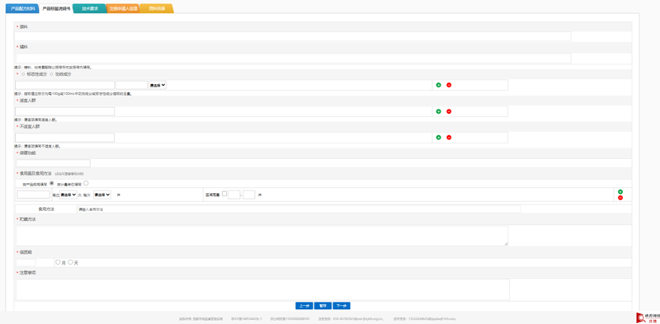Image resolution: width=660 pixels, height=324 pixels.
Task: Tick the 区间范围 checkbox
Action: point(224,194)
